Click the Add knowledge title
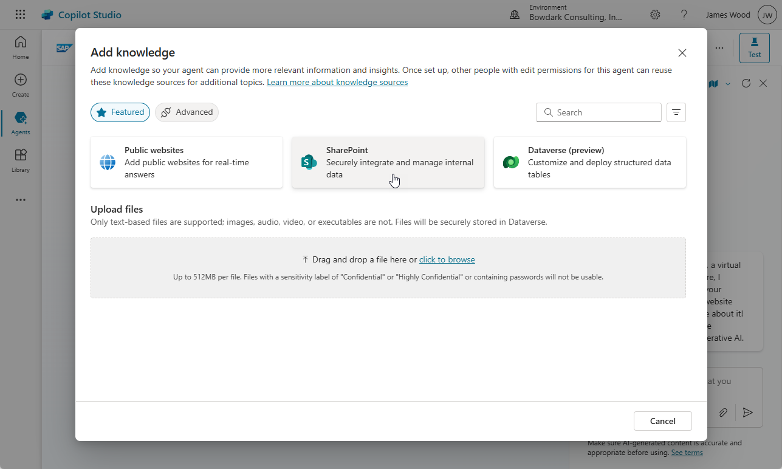The height and width of the screenshot is (469, 782). 132,53
